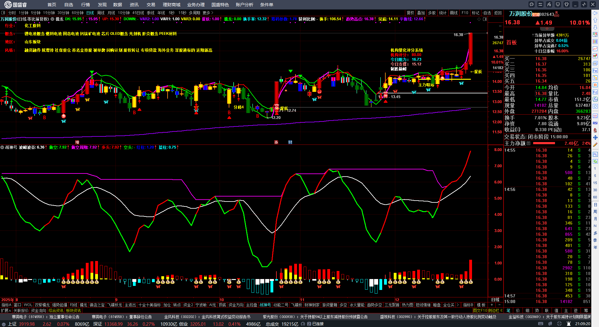Open the 交易 menu
599x327 pixels.
[151, 5]
